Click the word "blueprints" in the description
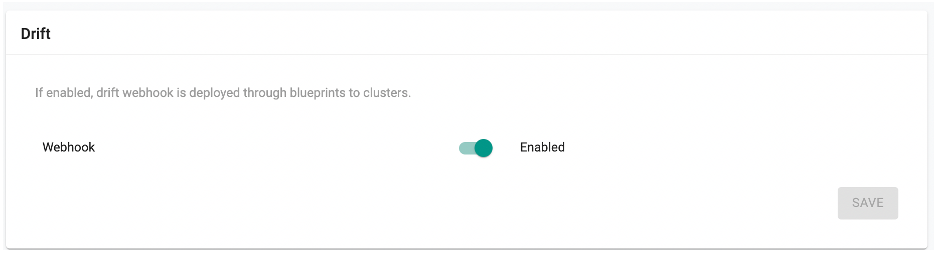The image size is (936, 253). tap(318, 92)
